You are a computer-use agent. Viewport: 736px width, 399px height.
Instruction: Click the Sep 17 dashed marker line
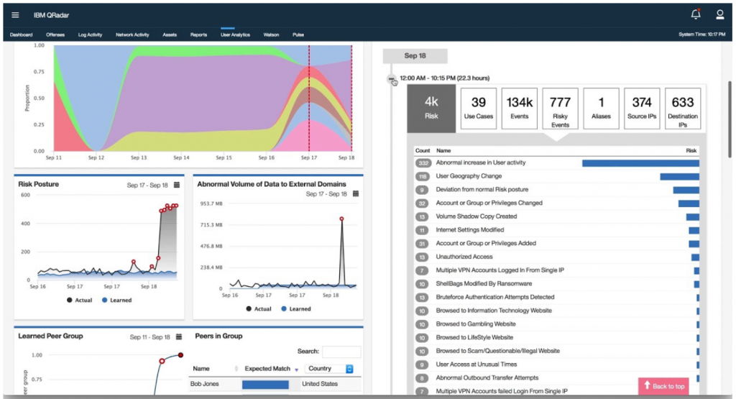click(309, 98)
